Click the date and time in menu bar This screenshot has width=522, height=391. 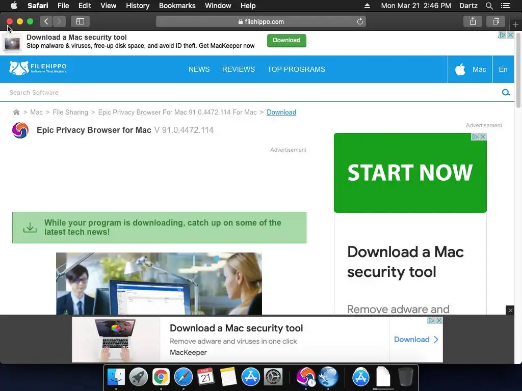[416, 6]
